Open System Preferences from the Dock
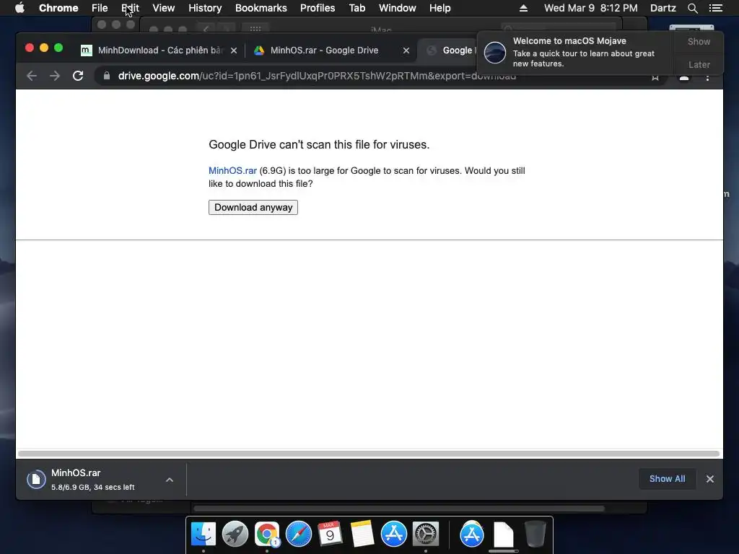Image resolution: width=739 pixels, height=554 pixels. [x=426, y=534]
